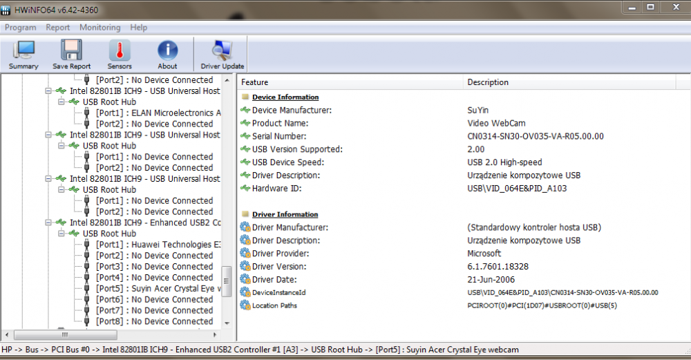Click plug icon of Port8 No Device Connected

[87, 321]
